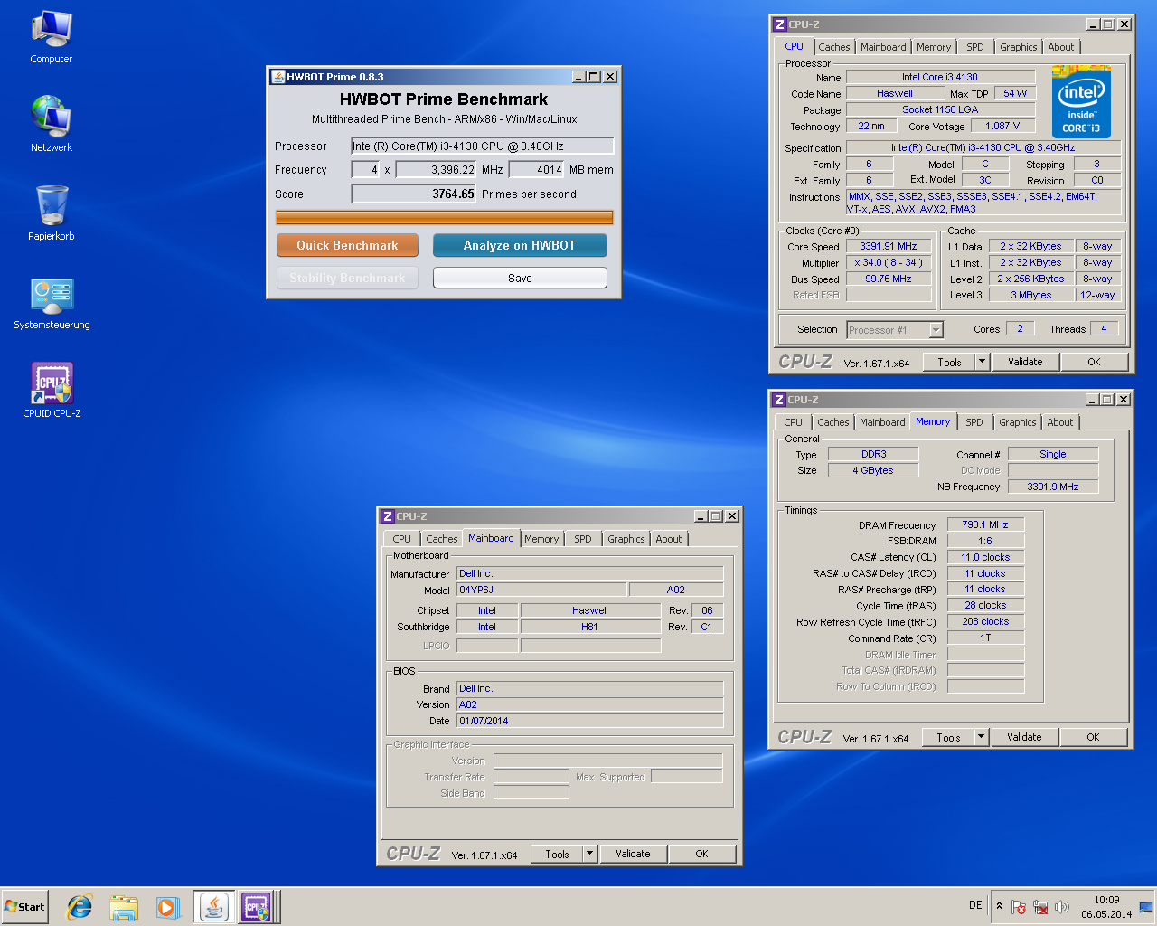Open the Action Center flag tray icon
The image size is (1157, 926).
pyautogui.click(x=1019, y=907)
